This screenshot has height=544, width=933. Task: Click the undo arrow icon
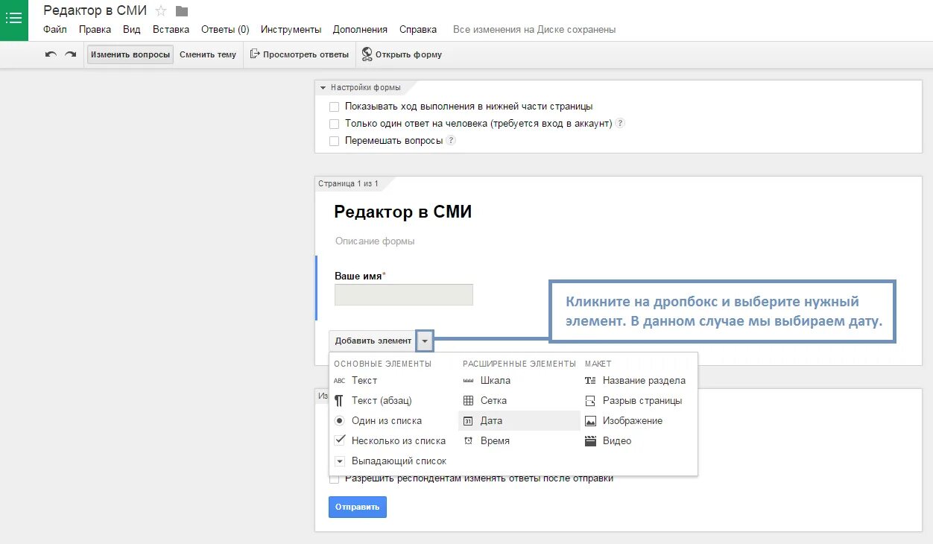click(51, 54)
